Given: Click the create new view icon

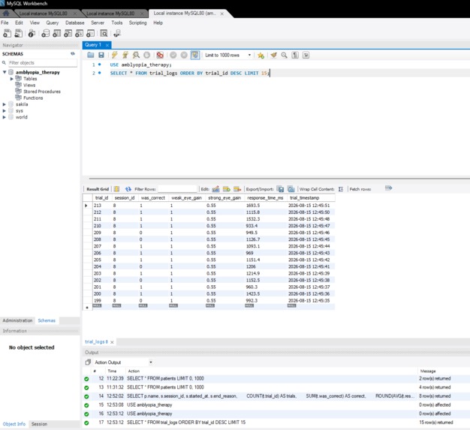Looking at the screenshot, I should [68, 34].
